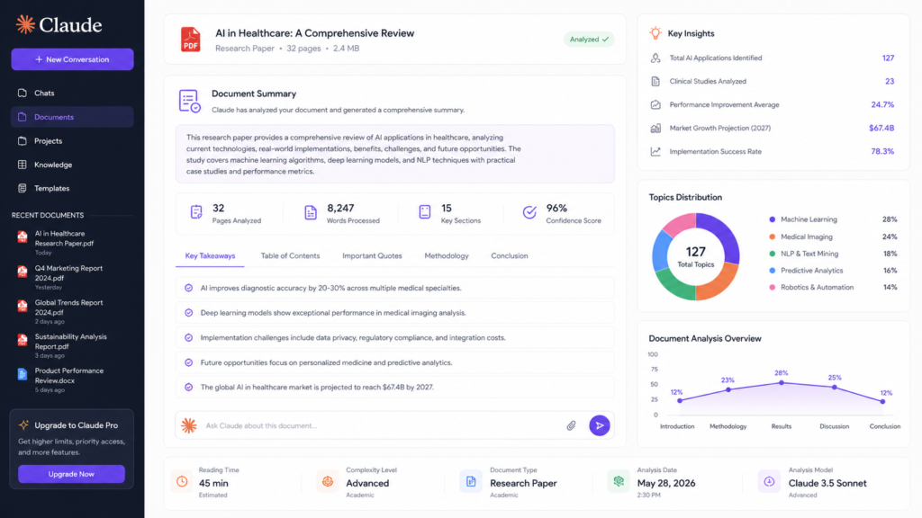
Task: Click the Key Insights lightbulb icon
Action: (655, 33)
